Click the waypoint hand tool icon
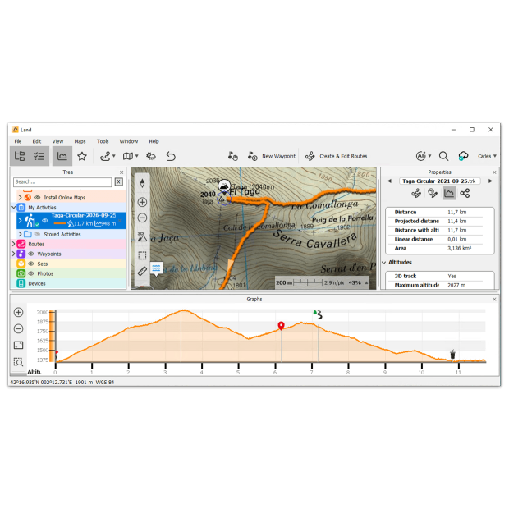The image size is (509, 509). pyautogui.click(x=233, y=156)
